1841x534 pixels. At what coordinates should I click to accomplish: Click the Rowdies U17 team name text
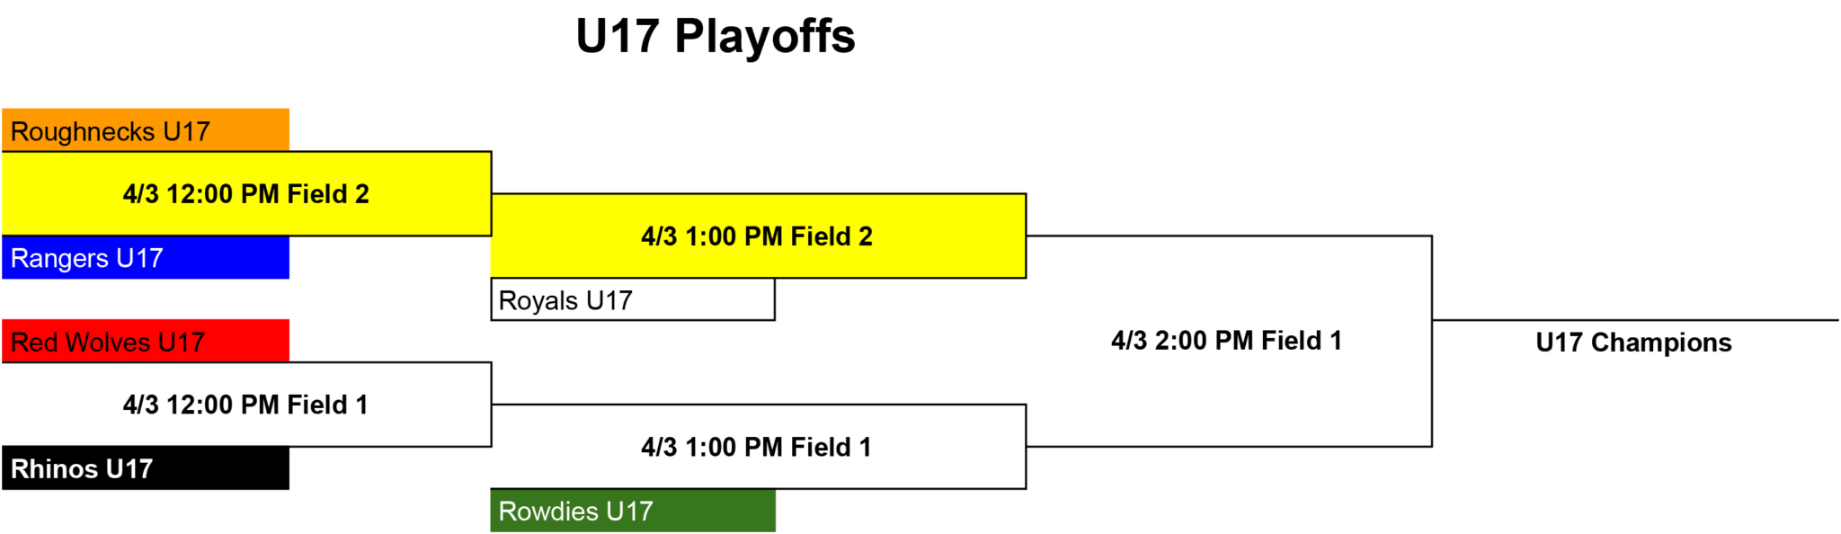coord(575,511)
